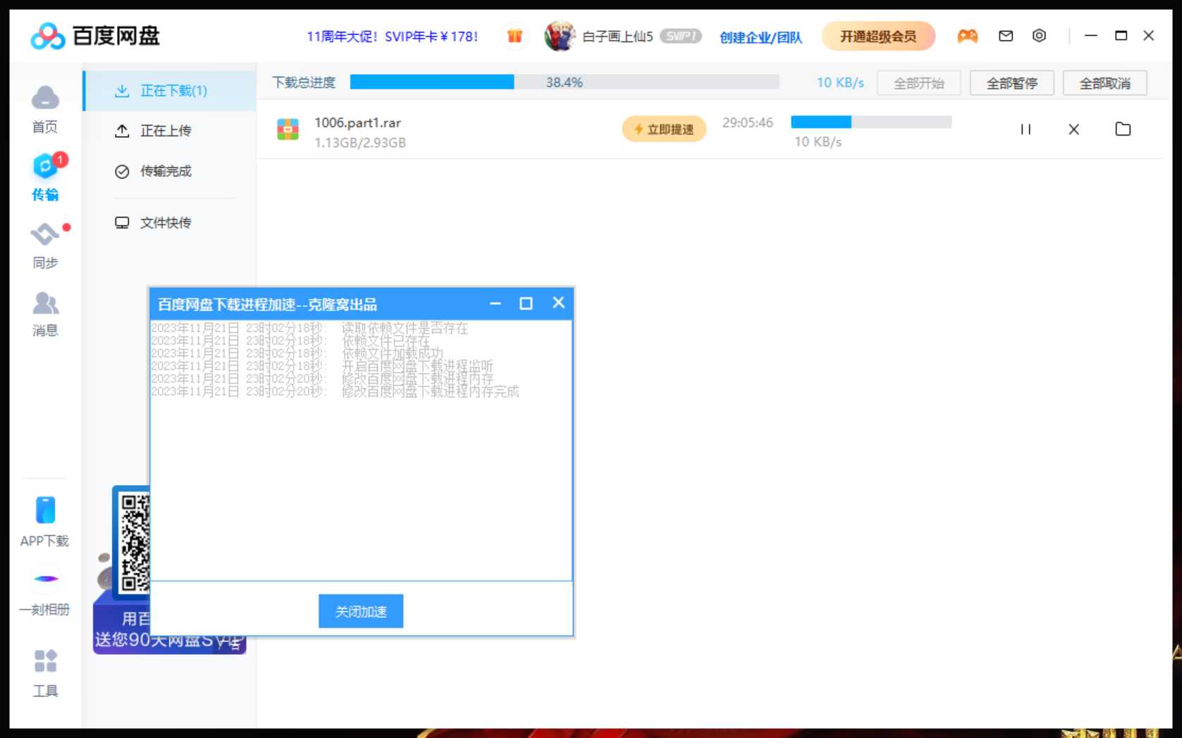
Task: Open the APP下载 sidebar item
Action: pyautogui.click(x=44, y=522)
